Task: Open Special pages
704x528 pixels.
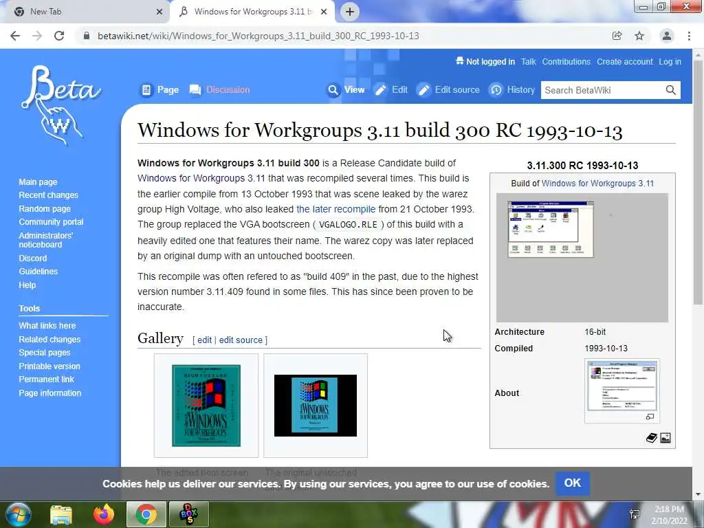Action: coord(45,353)
